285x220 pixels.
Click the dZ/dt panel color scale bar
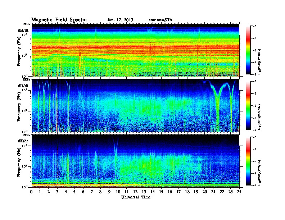click(x=248, y=161)
